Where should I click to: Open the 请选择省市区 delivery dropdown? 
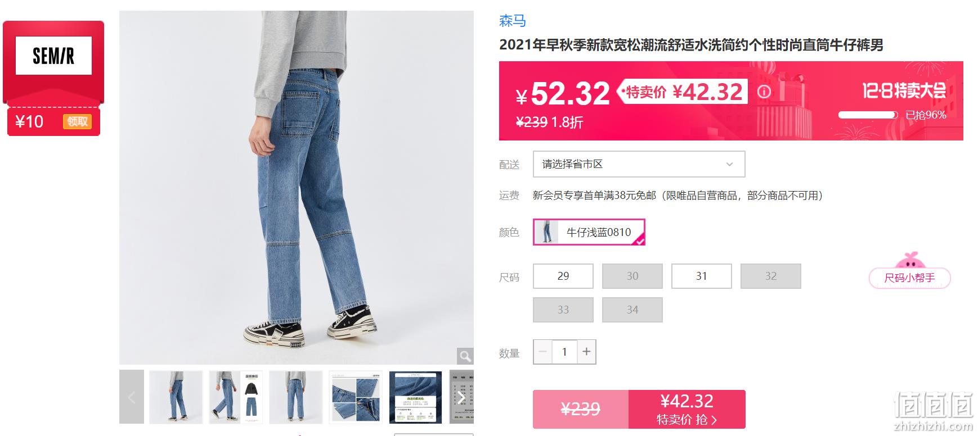(639, 164)
